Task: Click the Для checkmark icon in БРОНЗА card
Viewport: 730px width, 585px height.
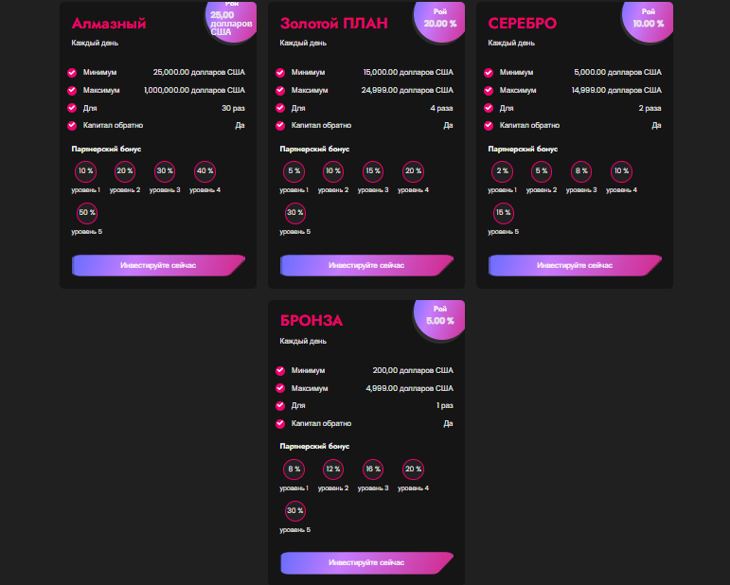Action: click(280, 406)
